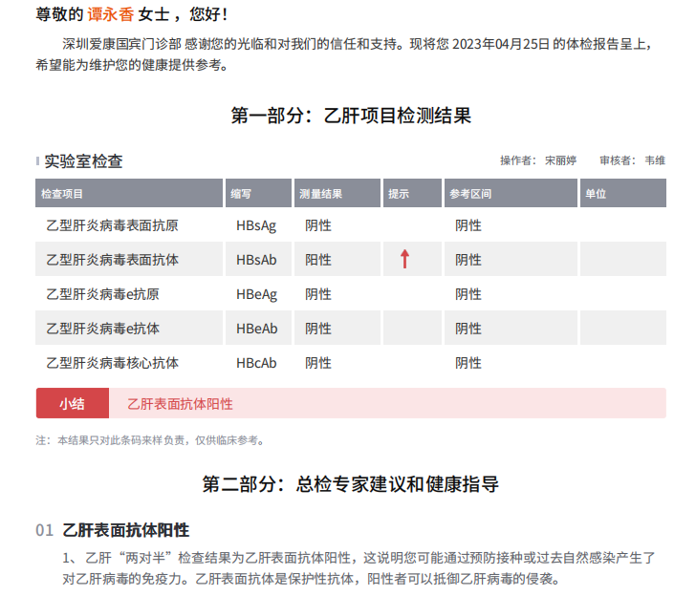Click the red up arrow in the HBsAb row
This screenshot has height=596, width=696.
[404, 259]
